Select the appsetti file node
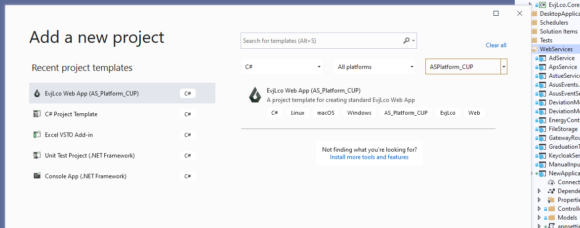This screenshot has height=228, width=580. pos(568,226)
